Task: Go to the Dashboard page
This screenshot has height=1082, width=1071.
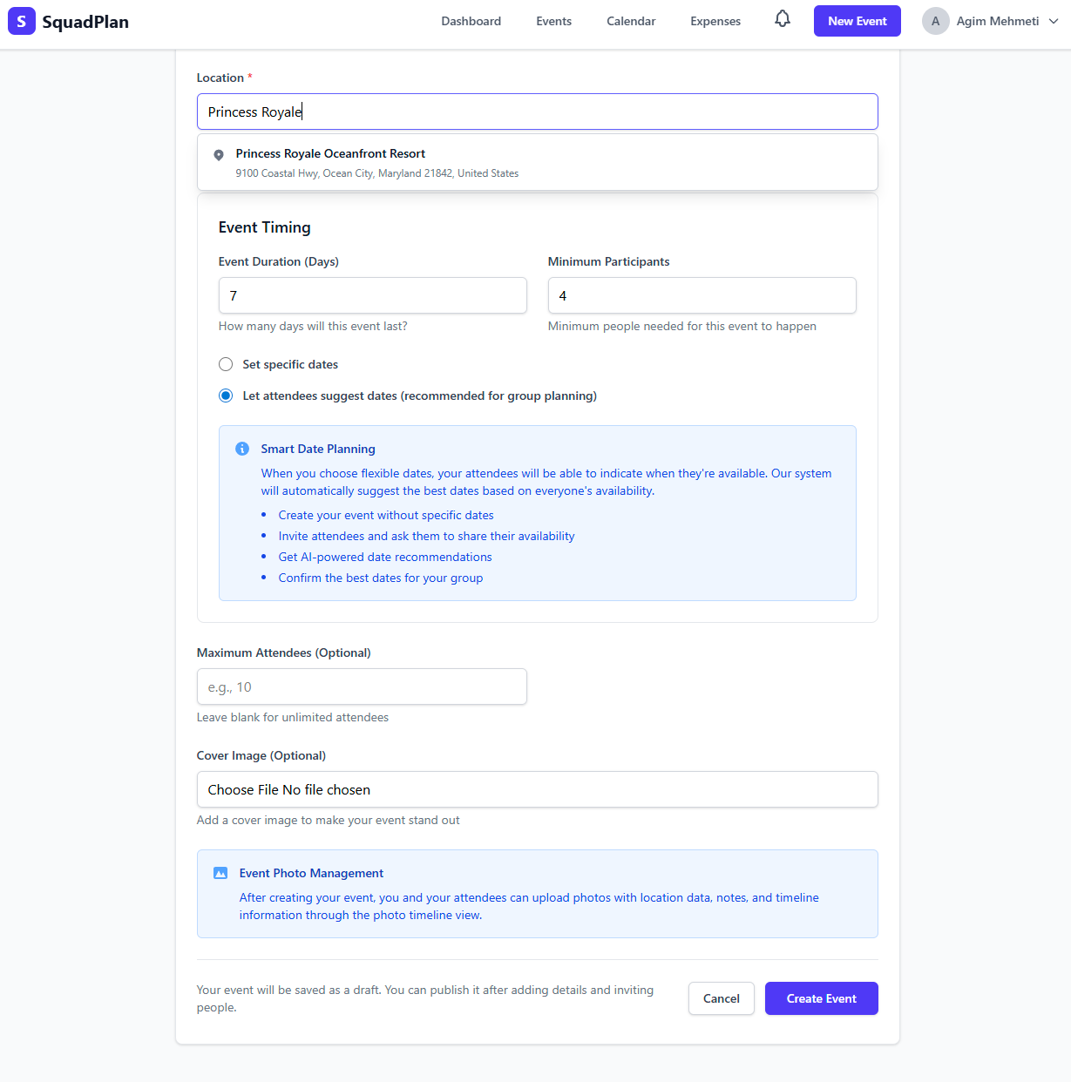Action: click(x=471, y=21)
